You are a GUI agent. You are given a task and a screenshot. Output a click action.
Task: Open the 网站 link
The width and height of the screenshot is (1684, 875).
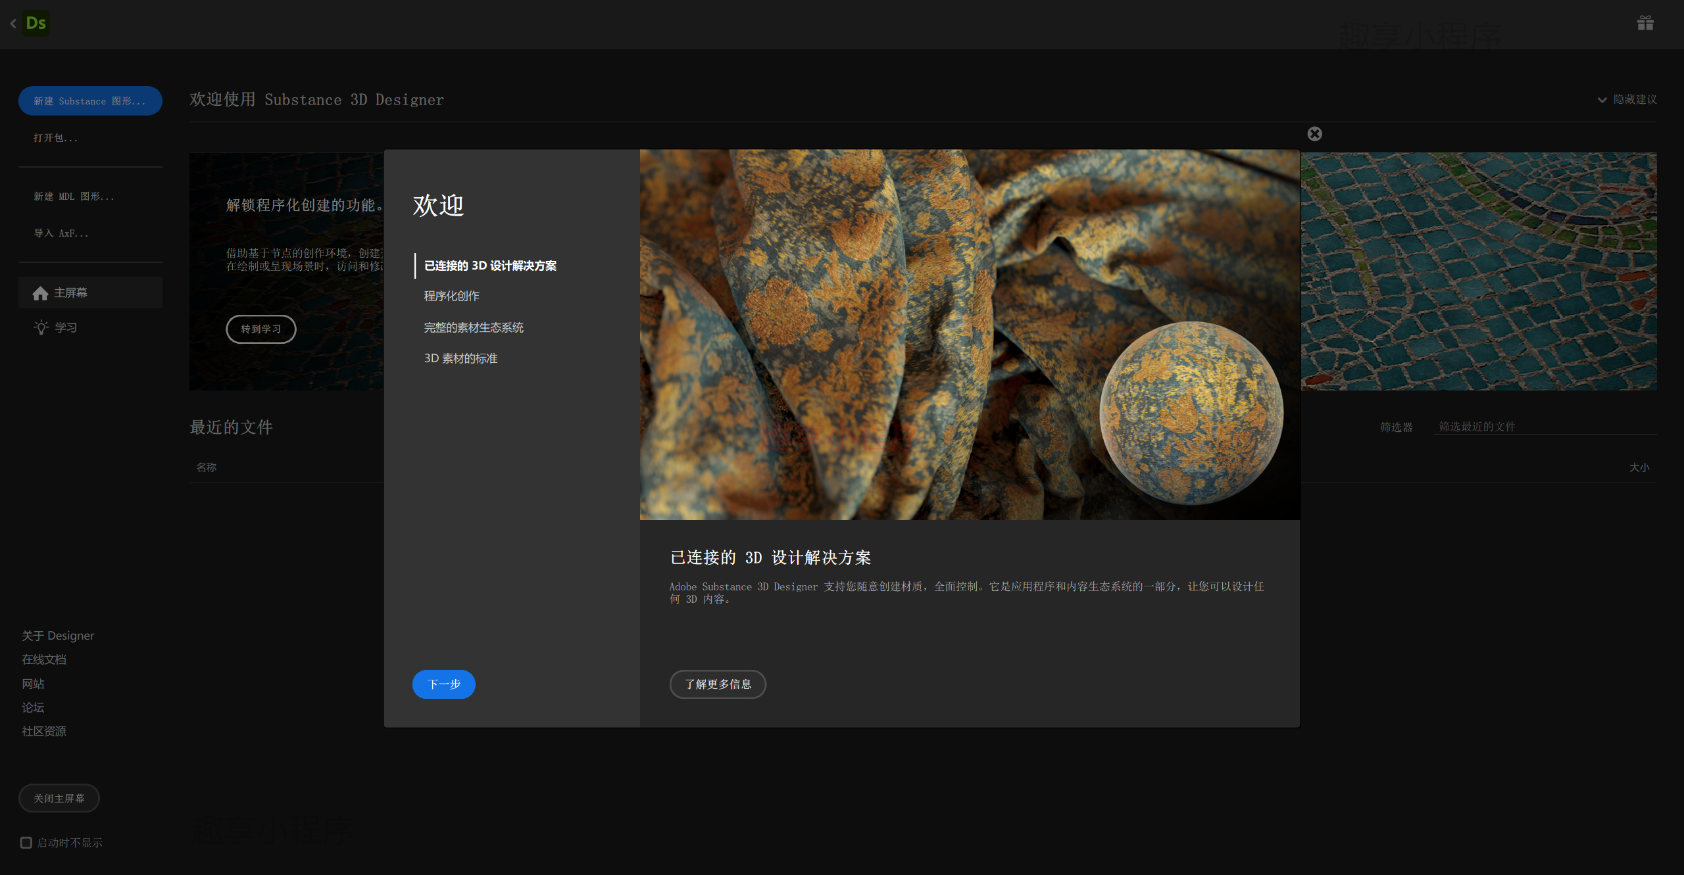pos(33,684)
